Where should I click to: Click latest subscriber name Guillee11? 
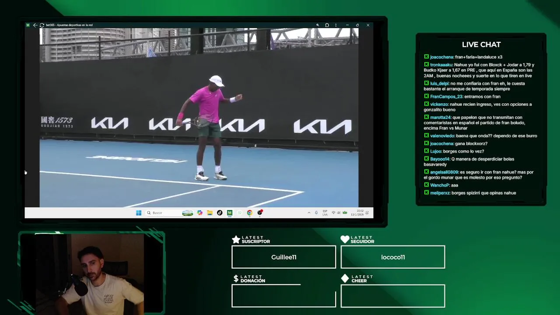(x=284, y=257)
